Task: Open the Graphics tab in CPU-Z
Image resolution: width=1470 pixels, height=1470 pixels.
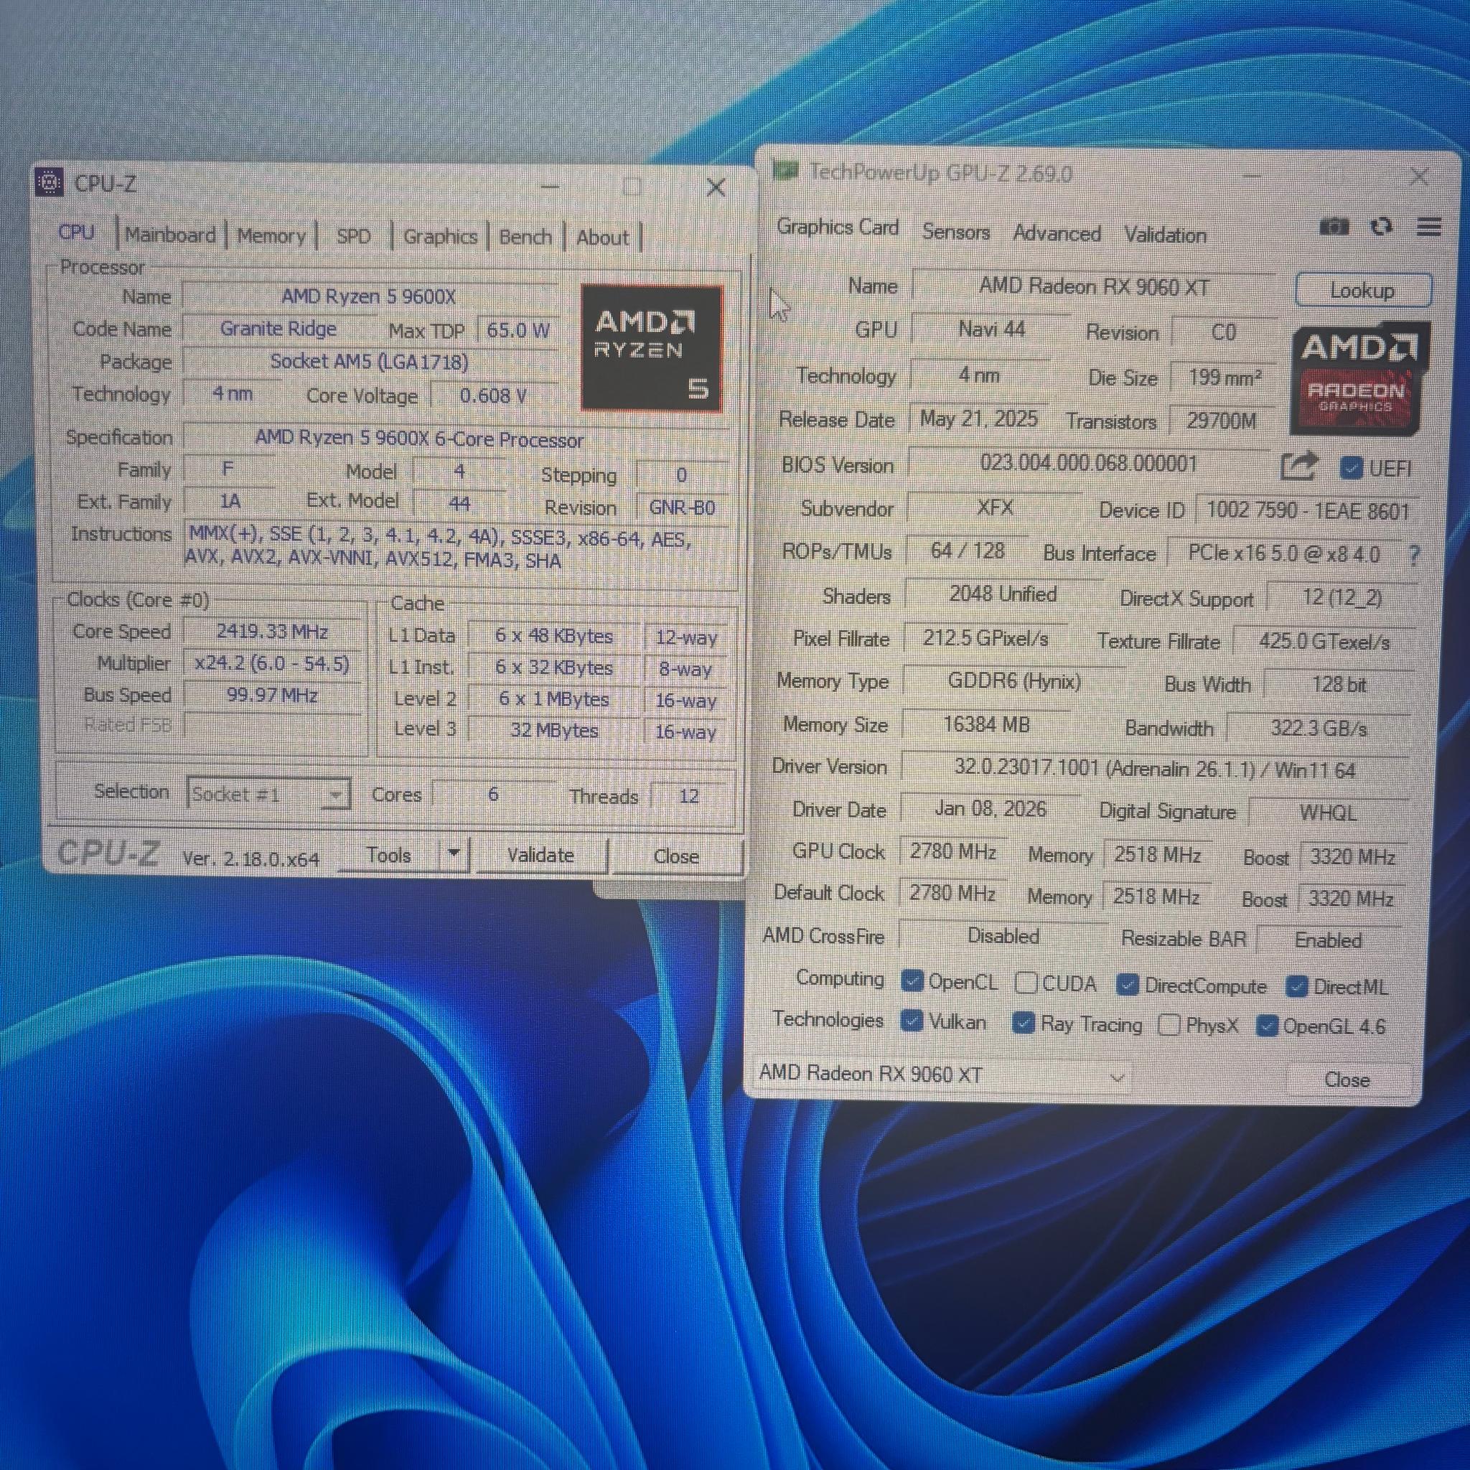Action: (x=441, y=237)
